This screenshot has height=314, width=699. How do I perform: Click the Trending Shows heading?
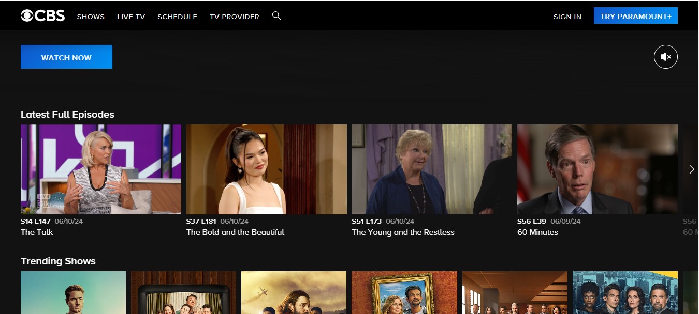pyautogui.click(x=58, y=261)
